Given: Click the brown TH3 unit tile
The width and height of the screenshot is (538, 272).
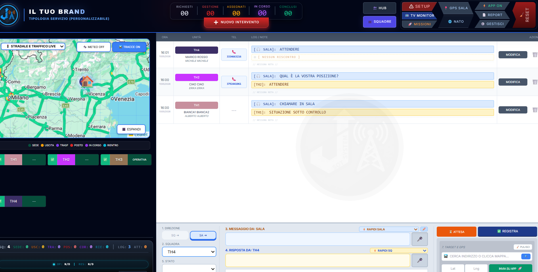Looking at the screenshot, I should click(x=119, y=160).
